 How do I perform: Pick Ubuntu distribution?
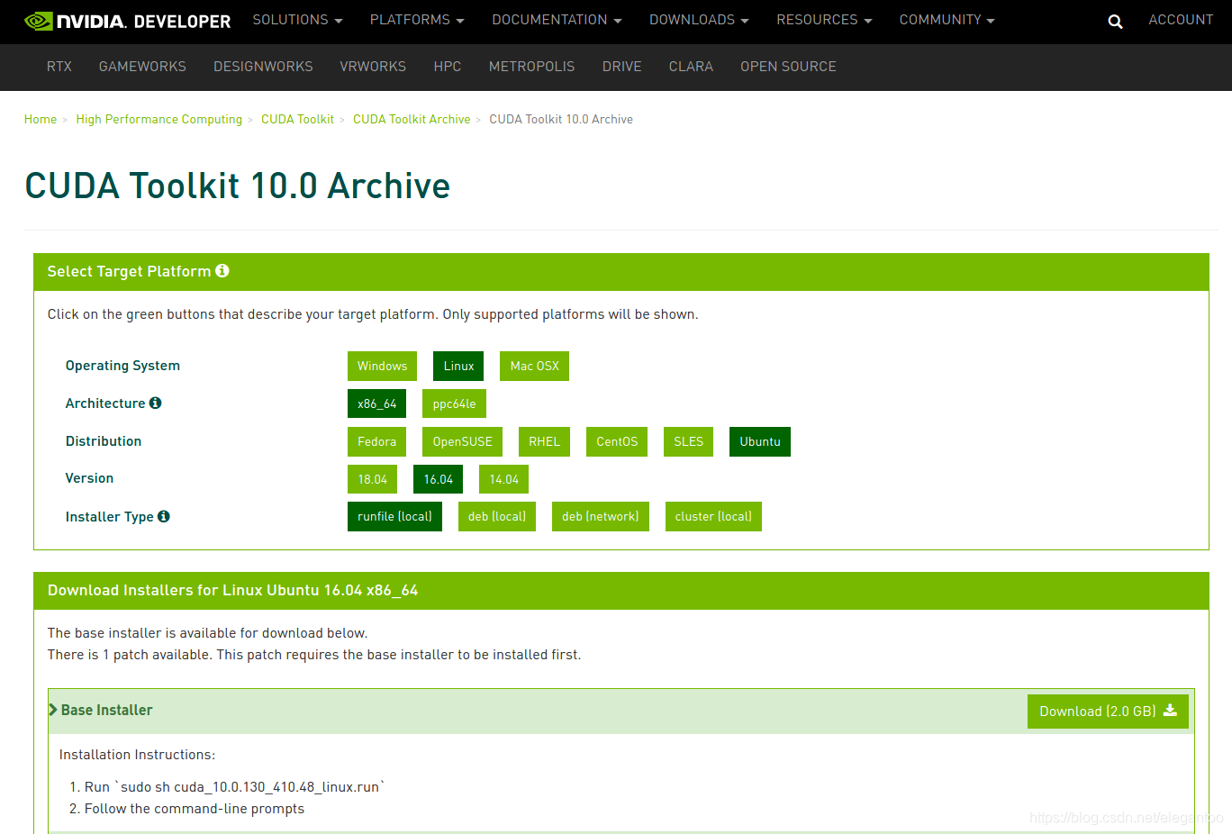pos(760,441)
